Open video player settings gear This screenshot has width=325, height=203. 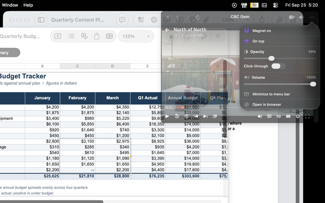click(298, 116)
